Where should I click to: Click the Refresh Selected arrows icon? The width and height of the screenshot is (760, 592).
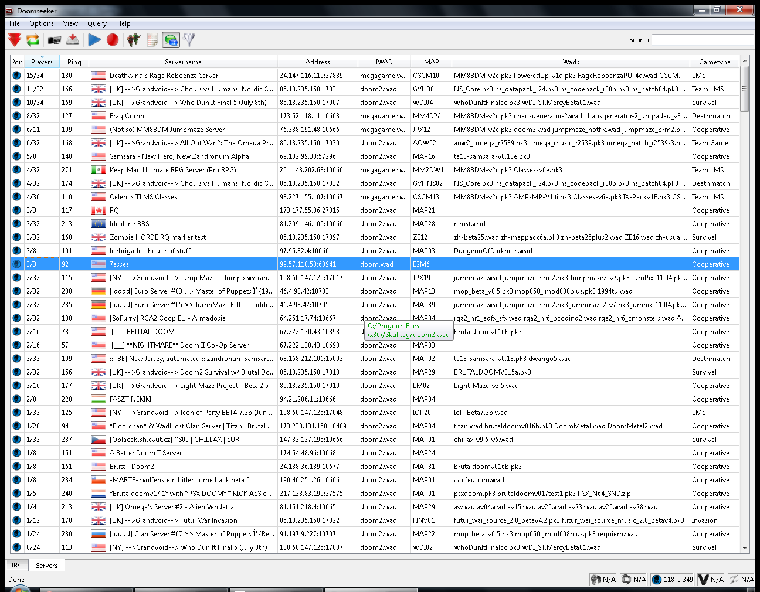coord(33,40)
